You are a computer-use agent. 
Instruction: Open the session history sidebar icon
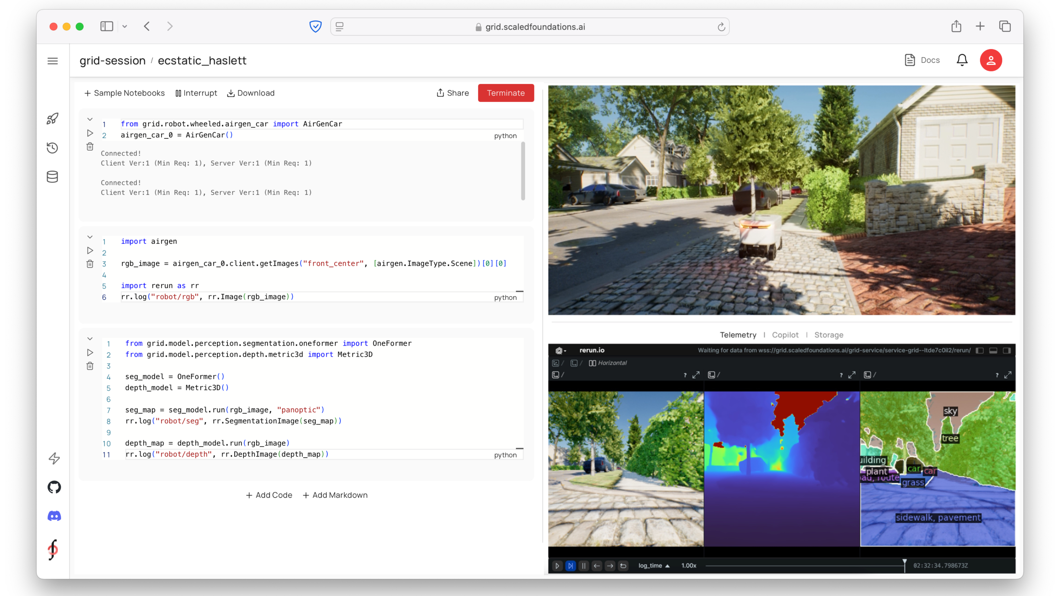tap(53, 148)
